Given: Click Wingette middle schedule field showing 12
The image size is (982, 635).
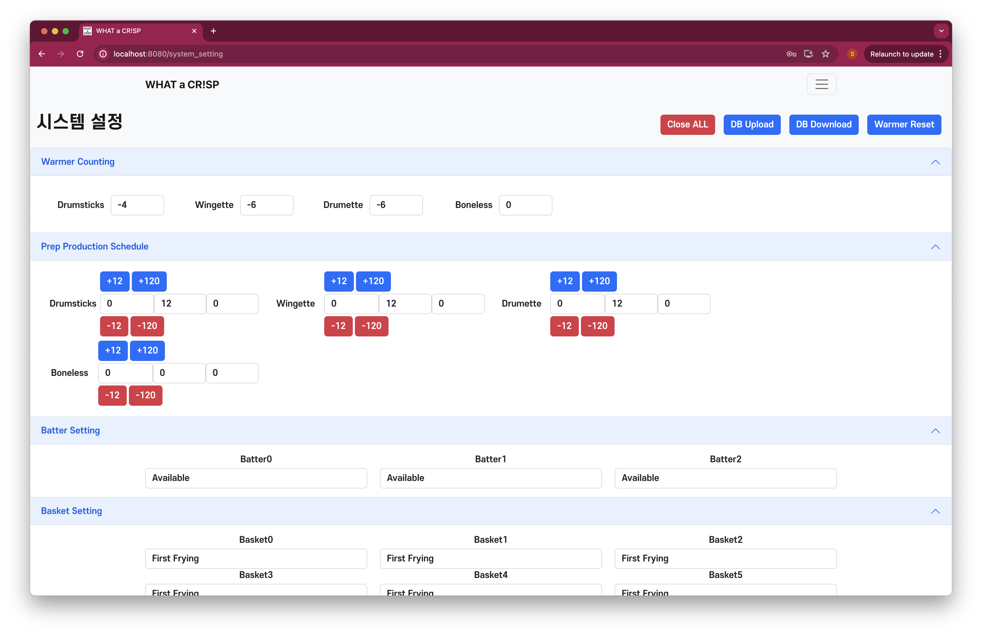Looking at the screenshot, I should [x=405, y=304].
